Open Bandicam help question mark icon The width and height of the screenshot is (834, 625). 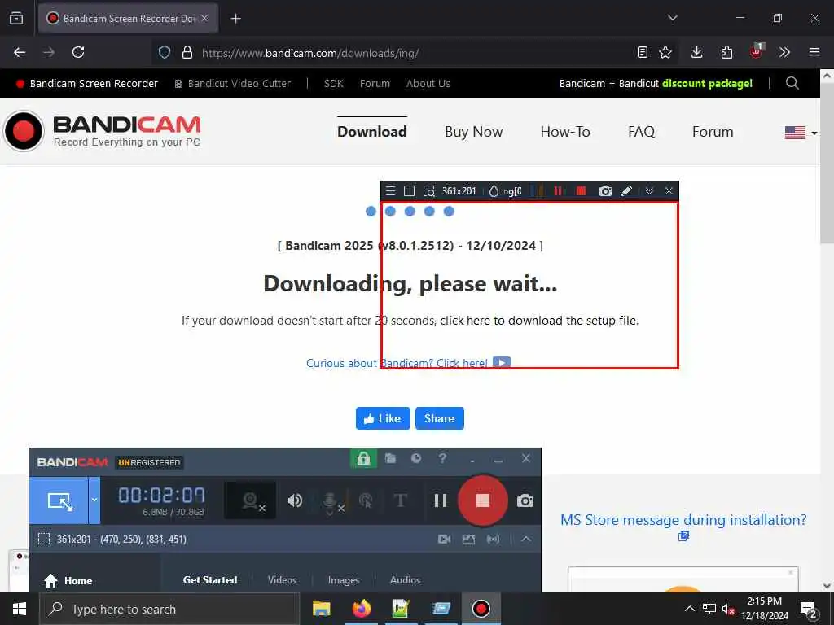click(442, 458)
